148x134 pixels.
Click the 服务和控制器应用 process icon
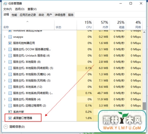10,43
